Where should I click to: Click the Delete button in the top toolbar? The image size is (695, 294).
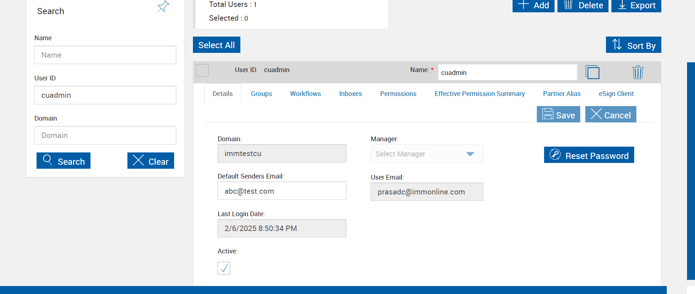click(x=583, y=5)
